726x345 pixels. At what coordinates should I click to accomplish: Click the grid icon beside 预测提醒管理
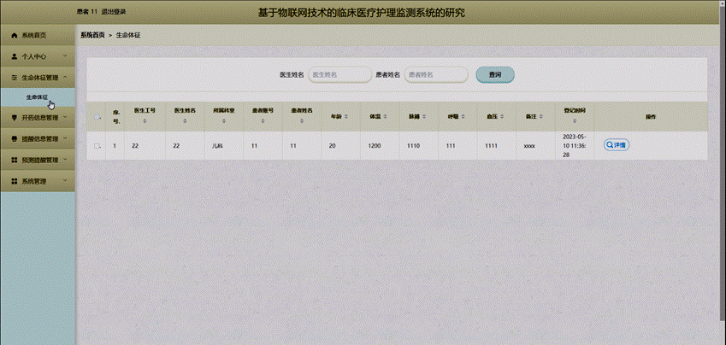pyautogui.click(x=14, y=160)
